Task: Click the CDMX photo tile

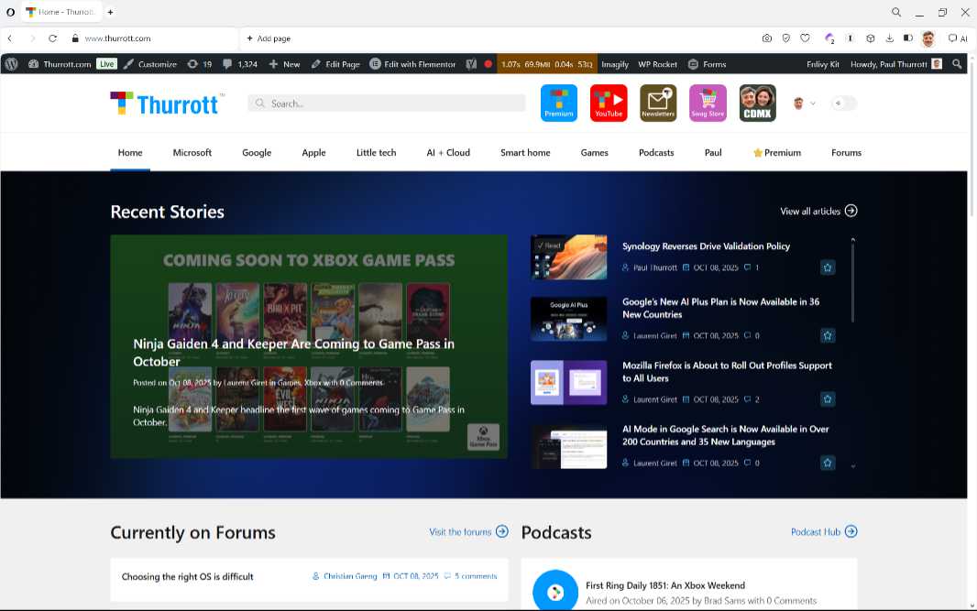Action: click(757, 103)
